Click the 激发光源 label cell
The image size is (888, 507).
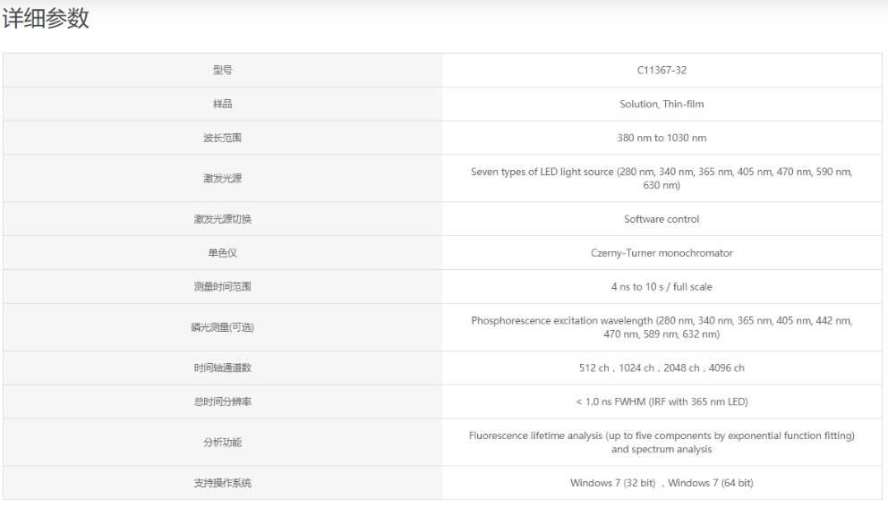pyautogui.click(x=223, y=179)
